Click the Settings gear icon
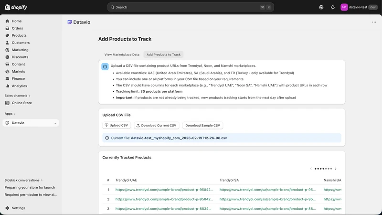 click(x=7, y=208)
